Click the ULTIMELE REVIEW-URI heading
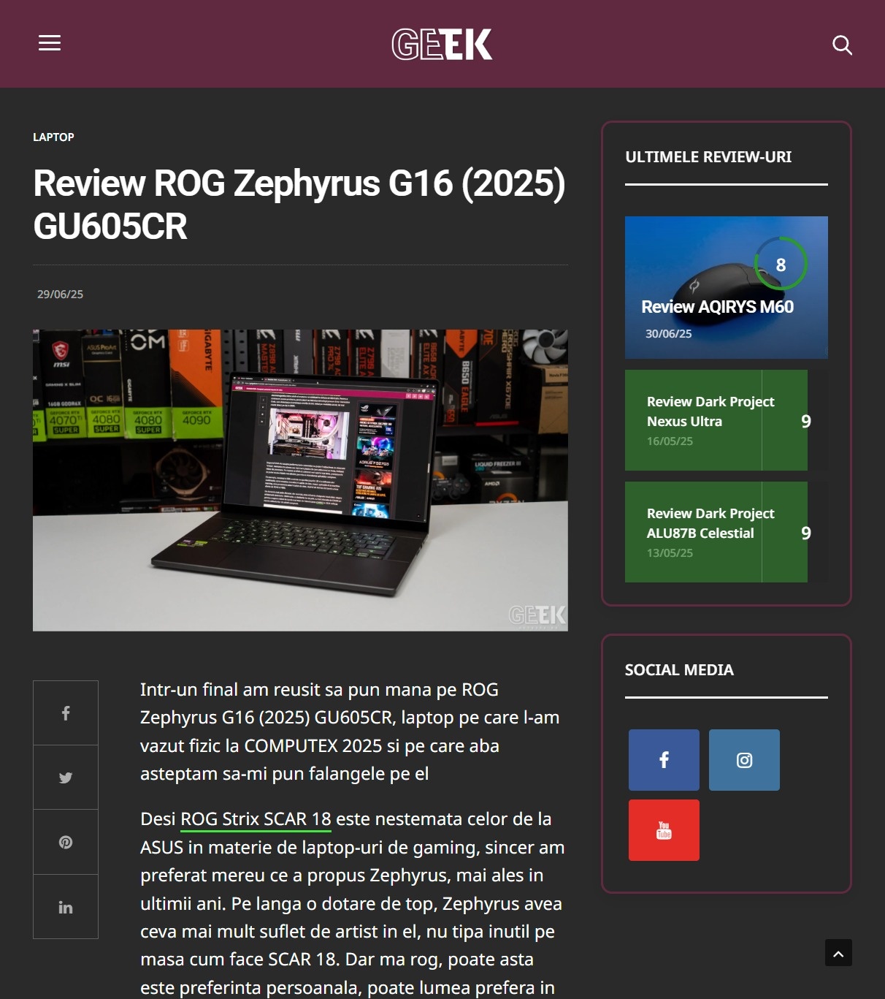Image resolution: width=885 pixels, height=999 pixels. pos(708,157)
